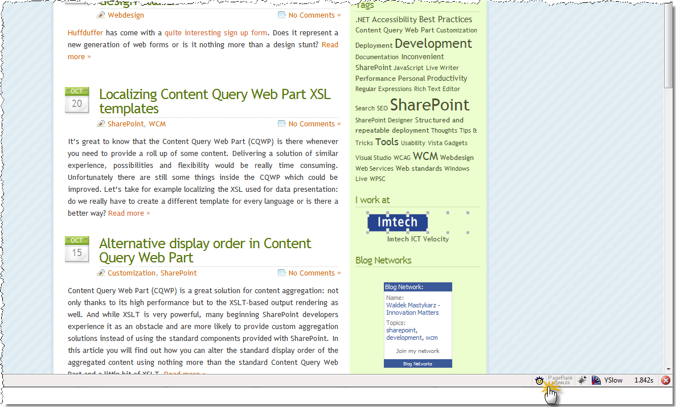
Task: Open Localizing Content Query Web Part XSL templates post
Action: pos(215,101)
